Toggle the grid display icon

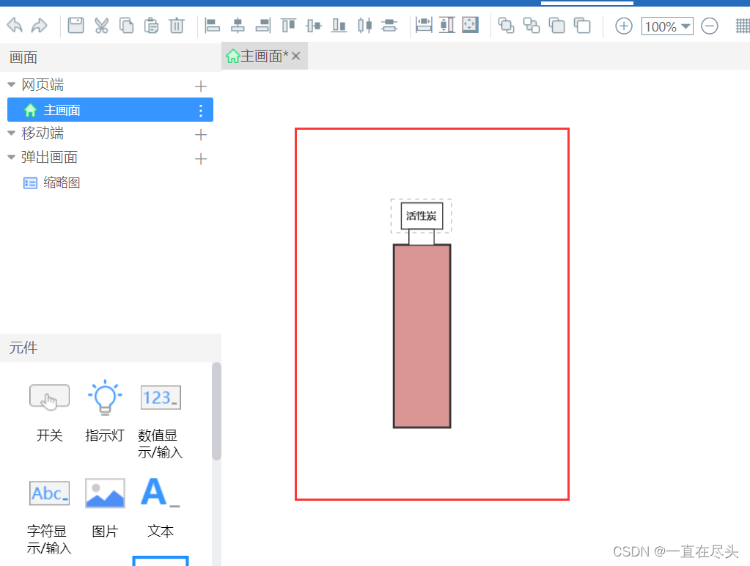point(743,25)
